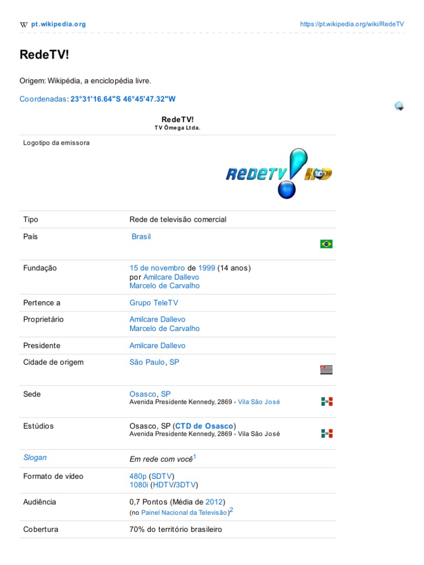Image resolution: width=424 pixels, height=565 pixels.
Task: Open the Osasco link in Sede row
Action: [x=143, y=394]
